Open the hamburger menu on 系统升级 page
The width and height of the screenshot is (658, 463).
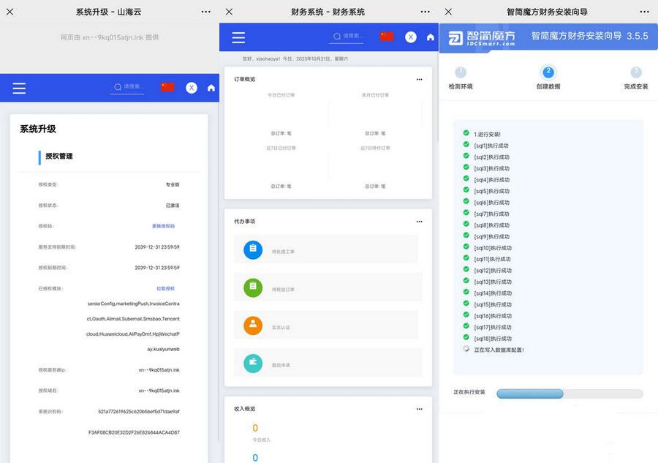point(19,88)
